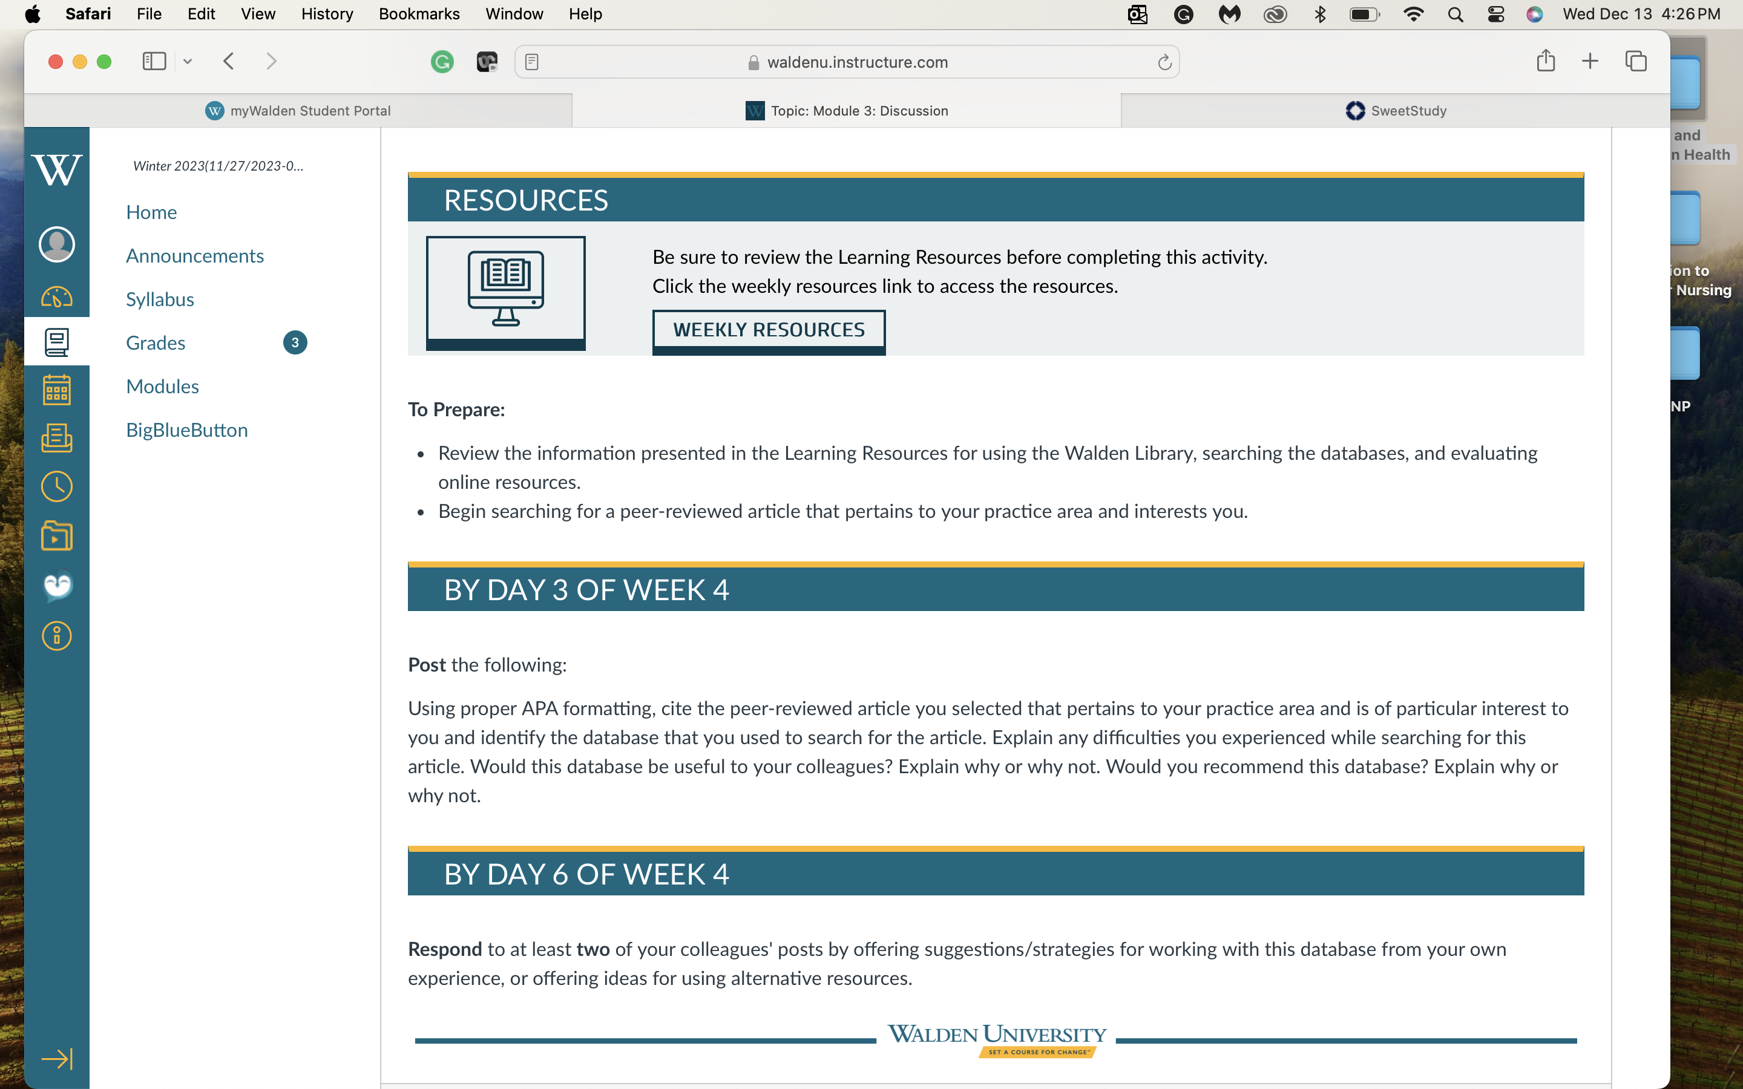Click the Grades badge showing 3
Image resolution: width=1743 pixels, height=1089 pixels.
[295, 343]
